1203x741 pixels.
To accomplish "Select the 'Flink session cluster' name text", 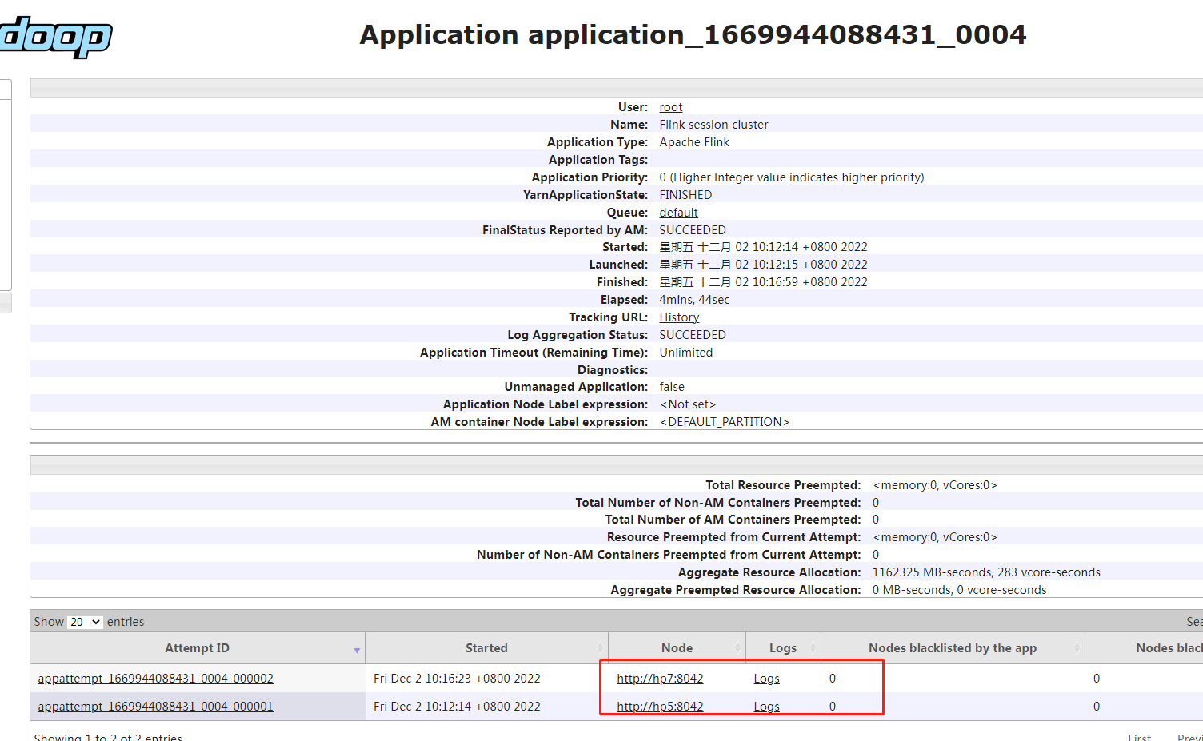I will tap(713, 125).
